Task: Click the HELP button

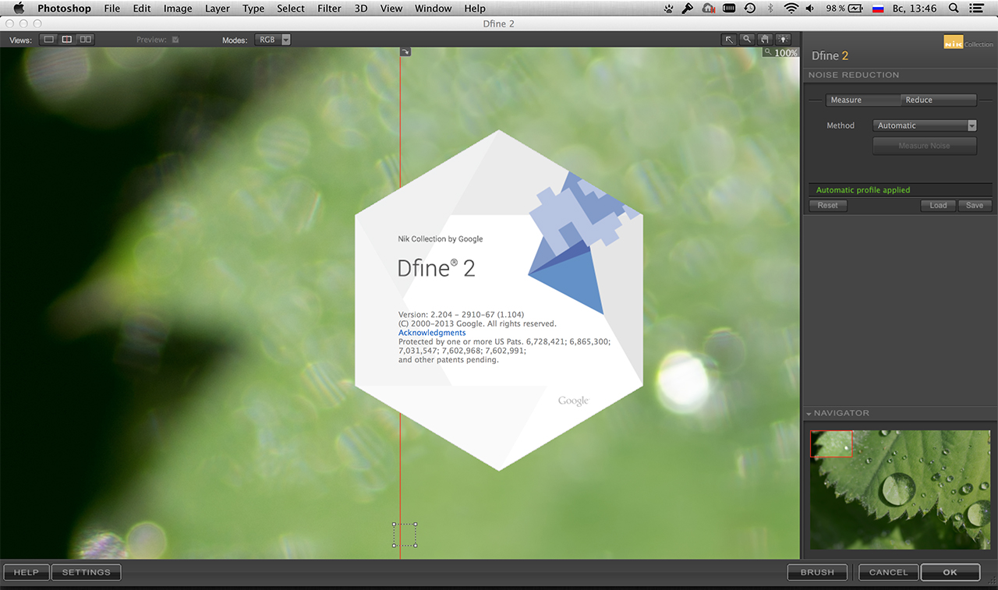Action: point(26,572)
